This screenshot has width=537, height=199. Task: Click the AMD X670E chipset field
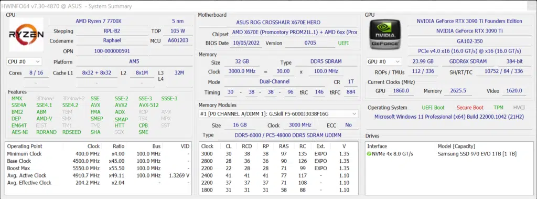click(x=295, y=33)
